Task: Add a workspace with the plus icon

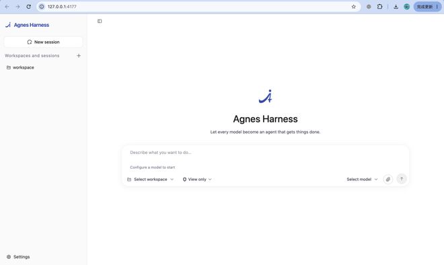Action: click(x=79, y=56)
